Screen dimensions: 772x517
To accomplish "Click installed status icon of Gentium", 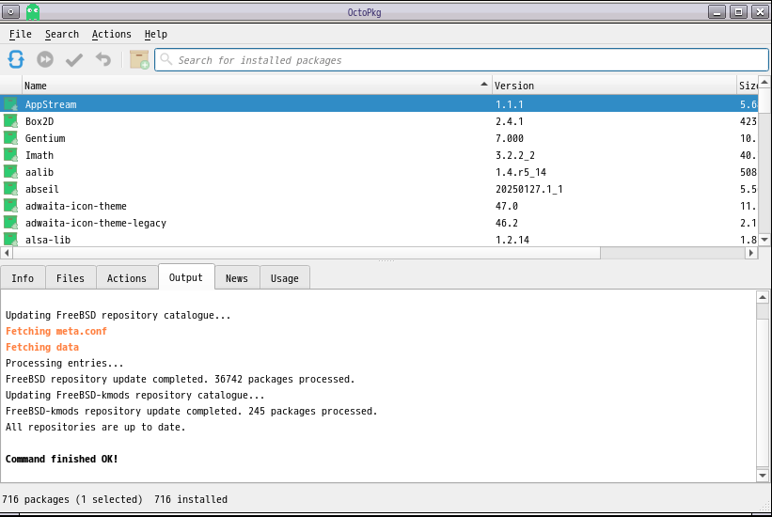I will coord(11,138).
